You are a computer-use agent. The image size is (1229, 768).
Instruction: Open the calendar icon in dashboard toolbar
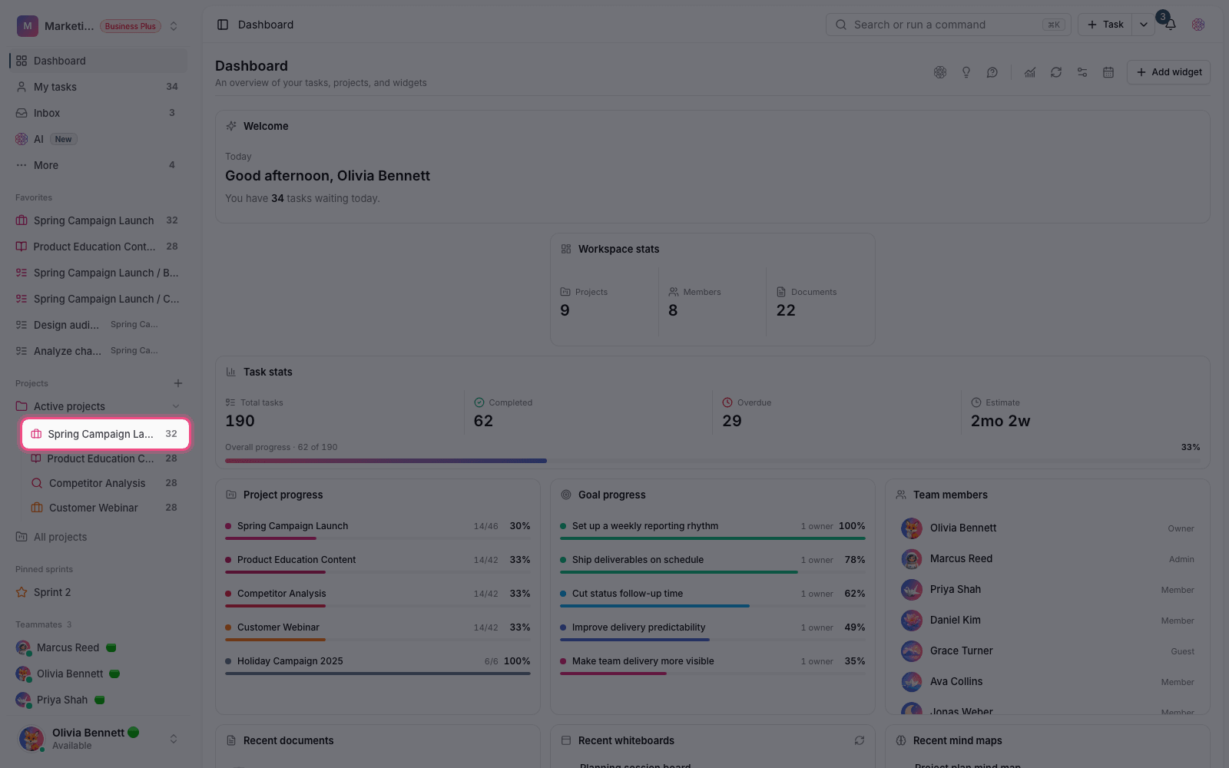click(x=1108, y=72)
